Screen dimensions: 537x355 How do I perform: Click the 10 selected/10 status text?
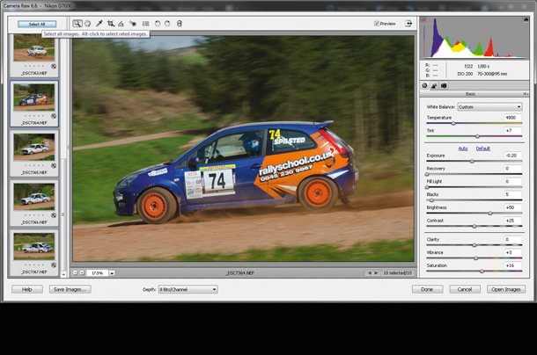tap(397, 273)
